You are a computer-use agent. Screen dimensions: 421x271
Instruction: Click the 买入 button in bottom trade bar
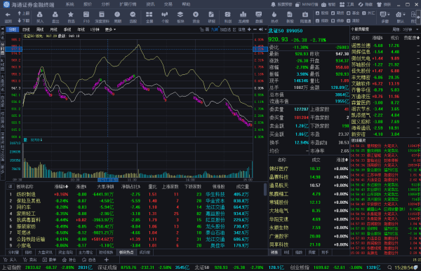(10, 260)
